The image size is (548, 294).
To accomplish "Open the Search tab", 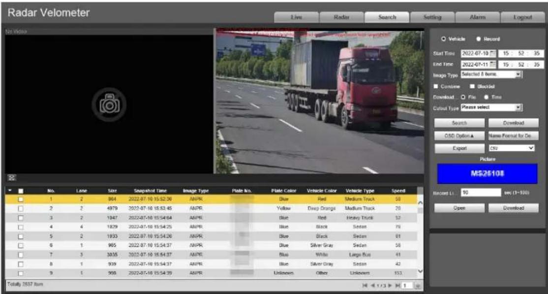I will pos(387,17).
